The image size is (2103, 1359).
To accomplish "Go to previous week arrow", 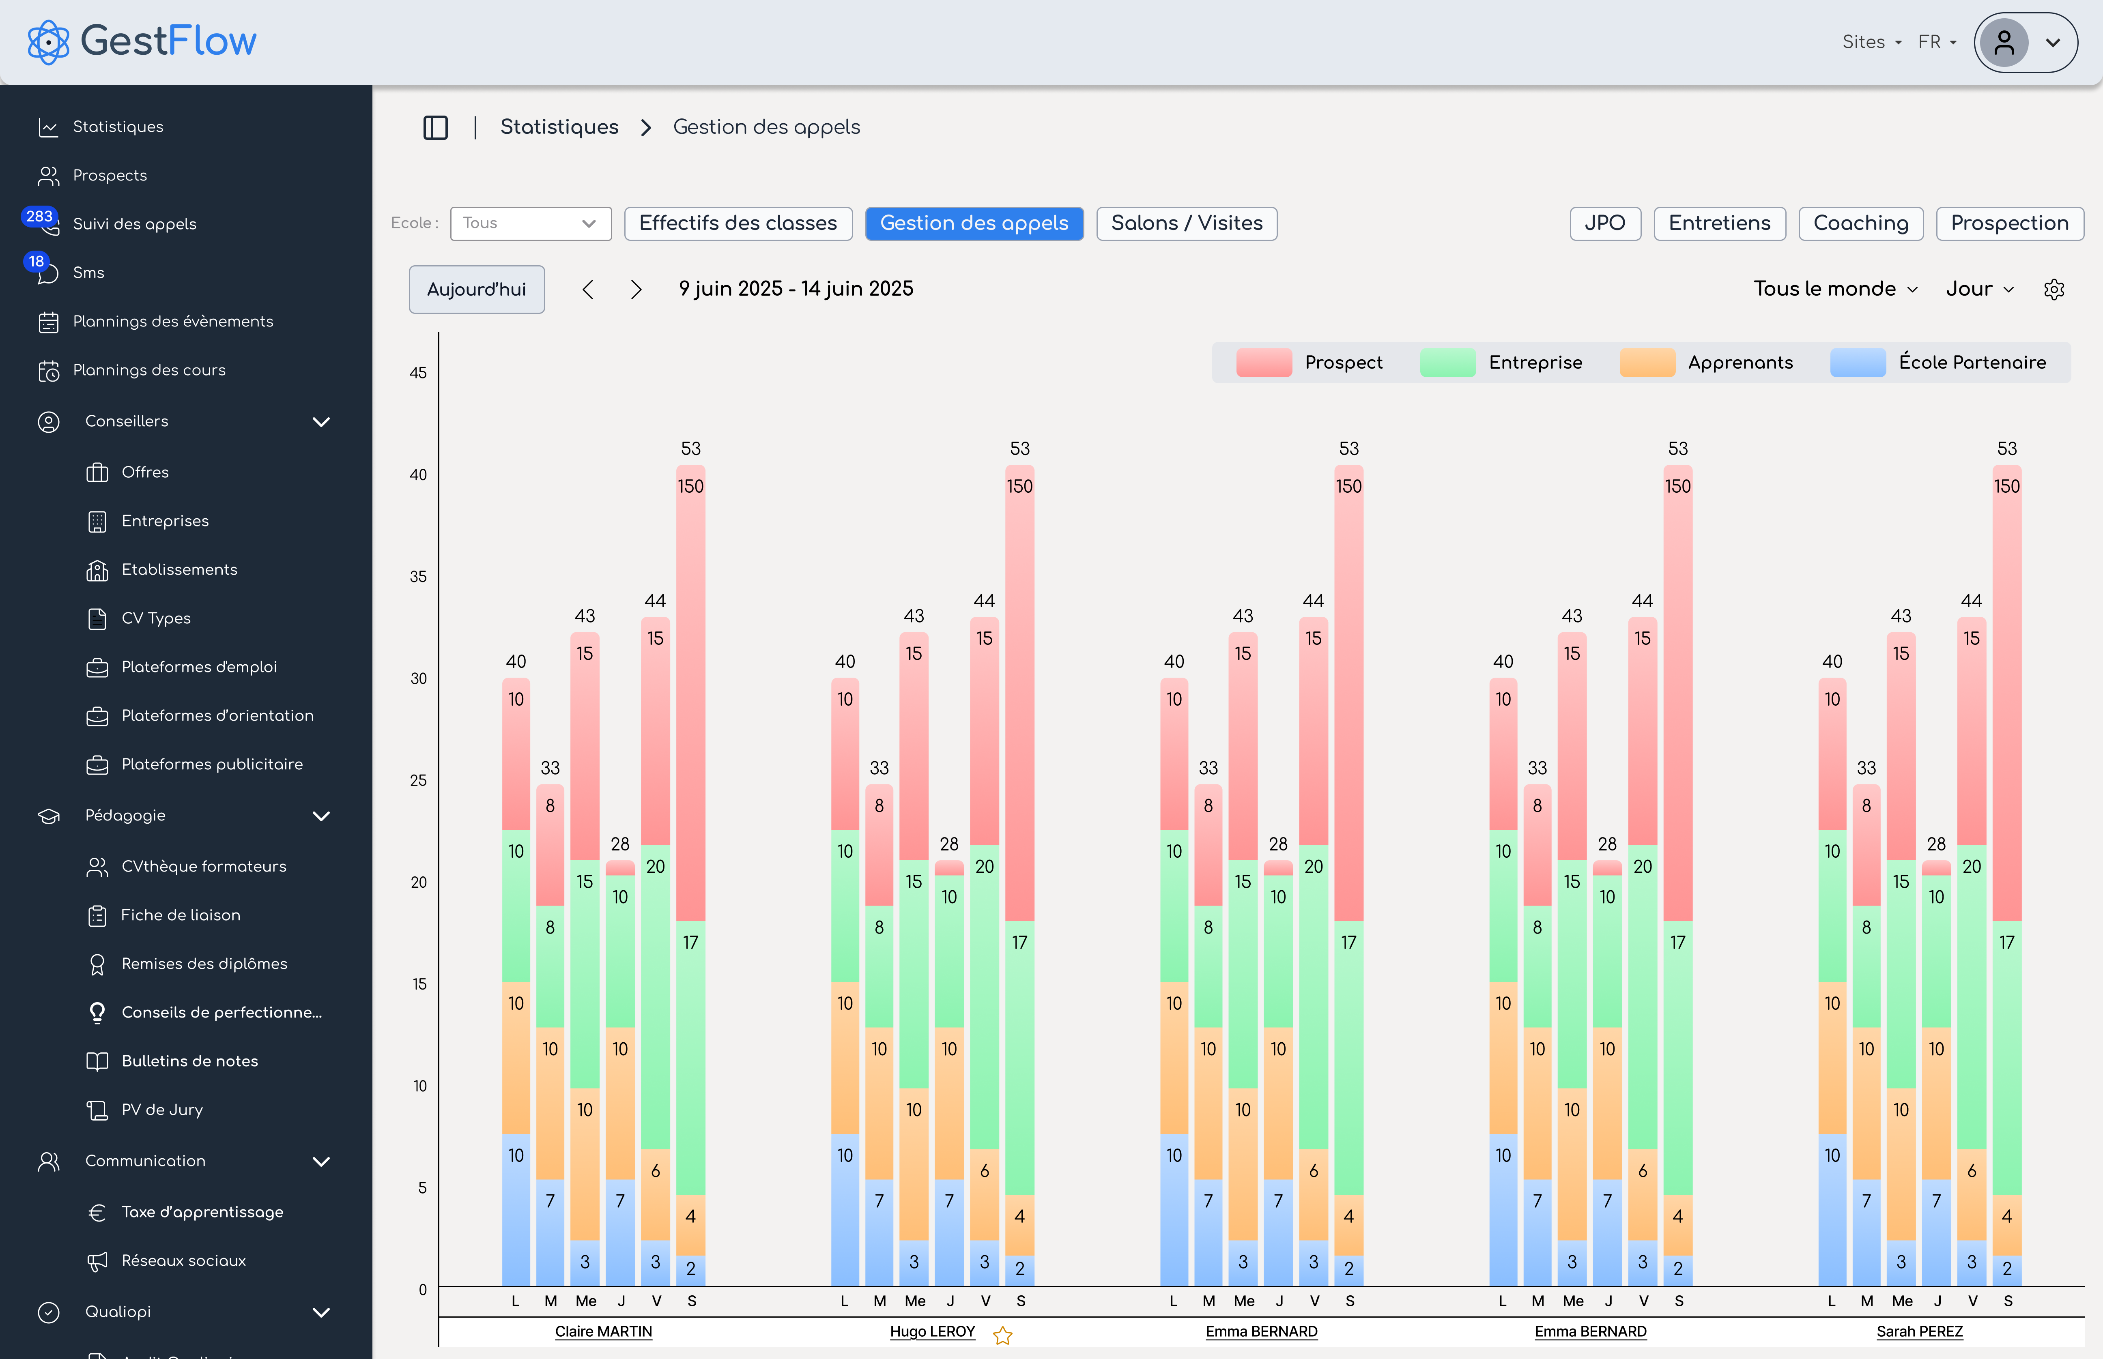I will click(589, 290).
